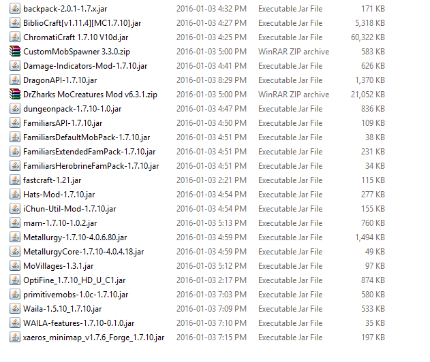
Task: Click the jar icon for Waila-1.5.10_1.7.10.jar
Action: click(15, 309)
